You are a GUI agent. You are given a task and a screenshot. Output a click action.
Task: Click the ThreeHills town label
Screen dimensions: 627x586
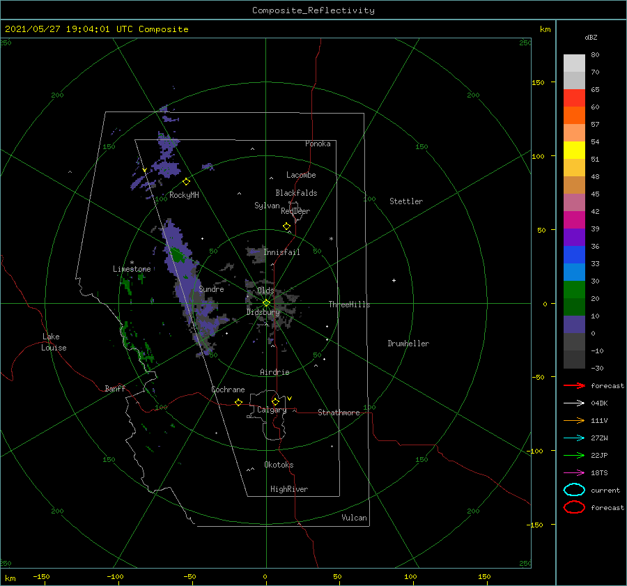pos(350,304)
